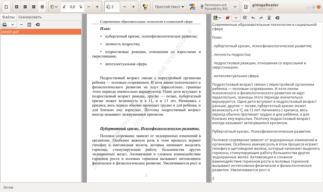Click the document bullet личность подростка;
323x192 pixels.
tap(123, 44)
